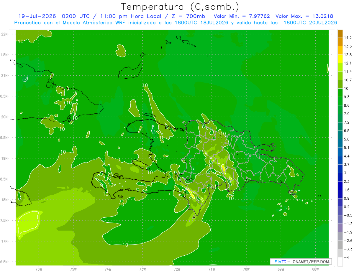The image size is (354, 273).
Task: Click the 72W longitude label
Action: [177, 269]
